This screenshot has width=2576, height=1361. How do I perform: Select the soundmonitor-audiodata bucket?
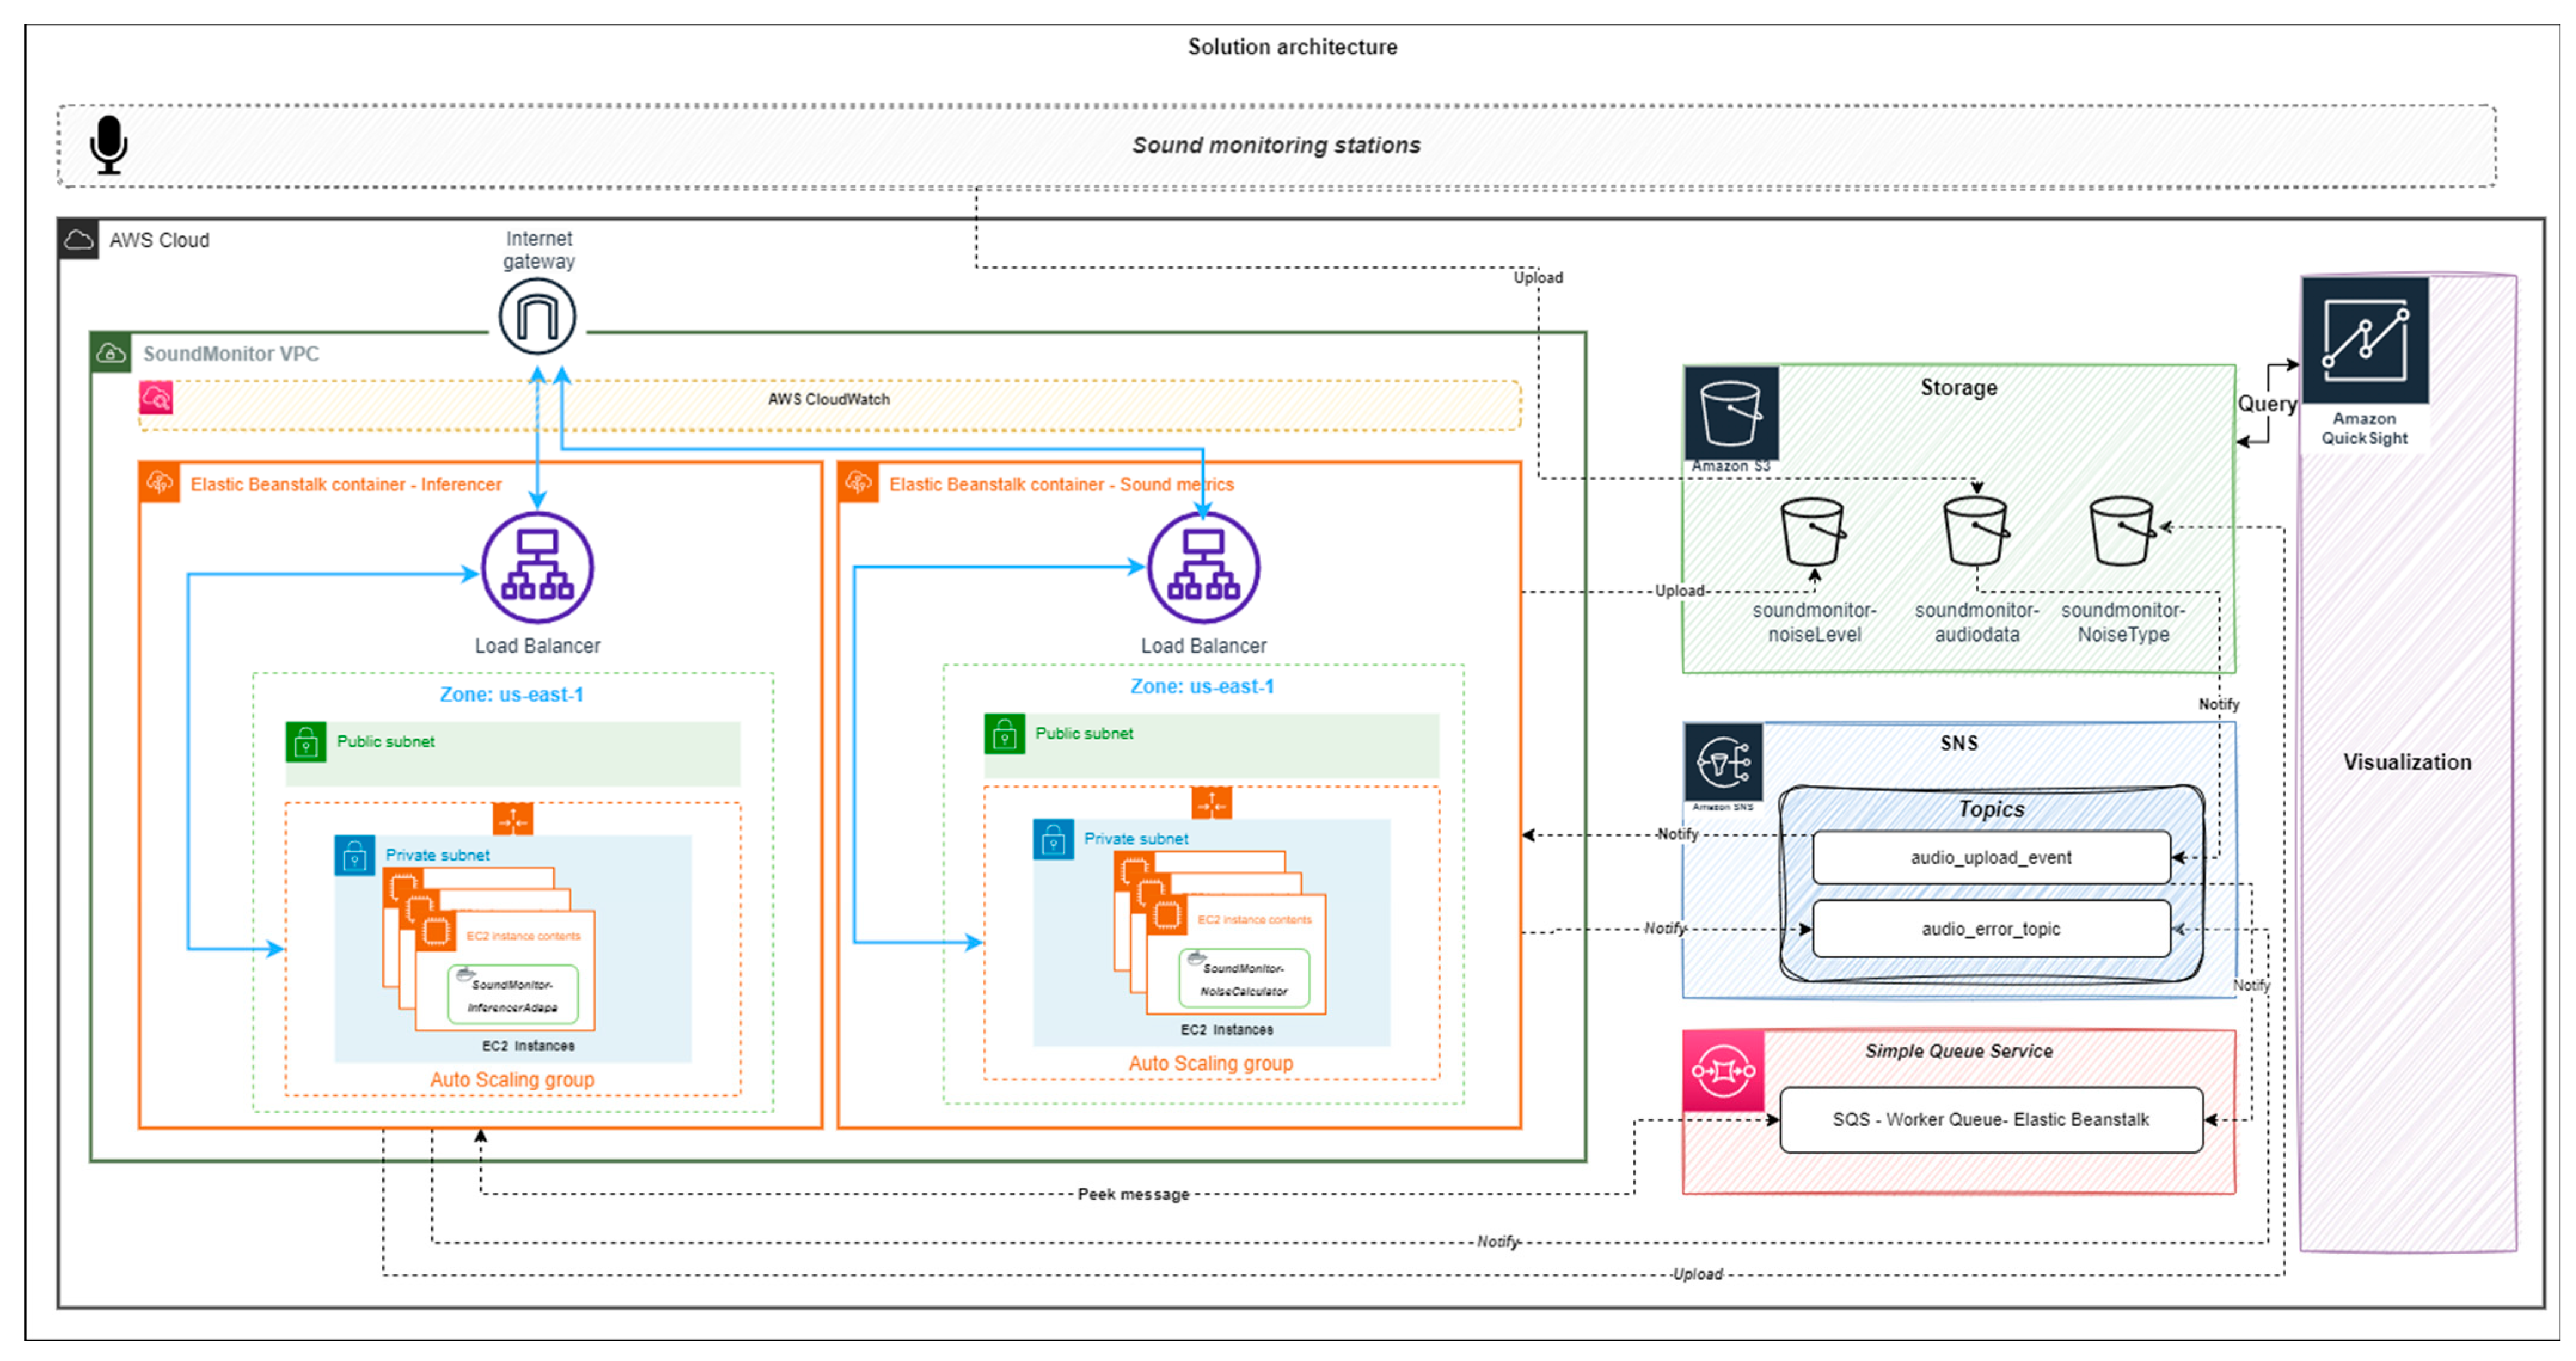1975,532
